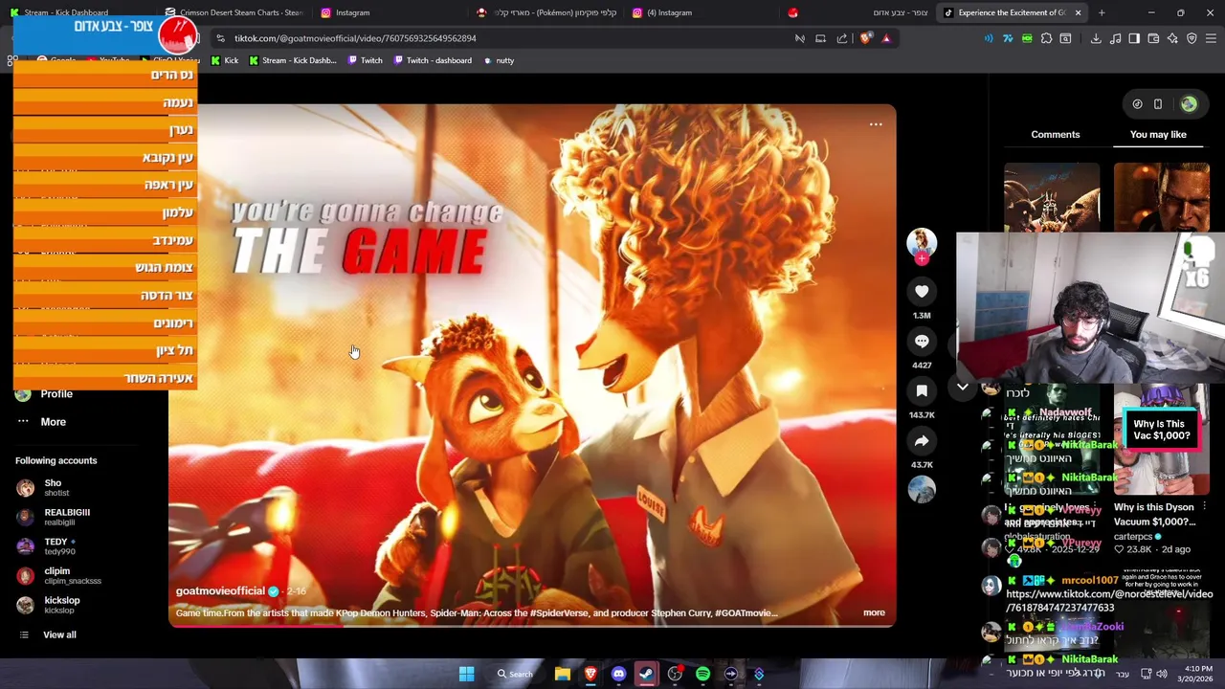The width and height of the screenshot is (1225, 689).
Task: Open Discord from taskbar
Action: point(618,674)
